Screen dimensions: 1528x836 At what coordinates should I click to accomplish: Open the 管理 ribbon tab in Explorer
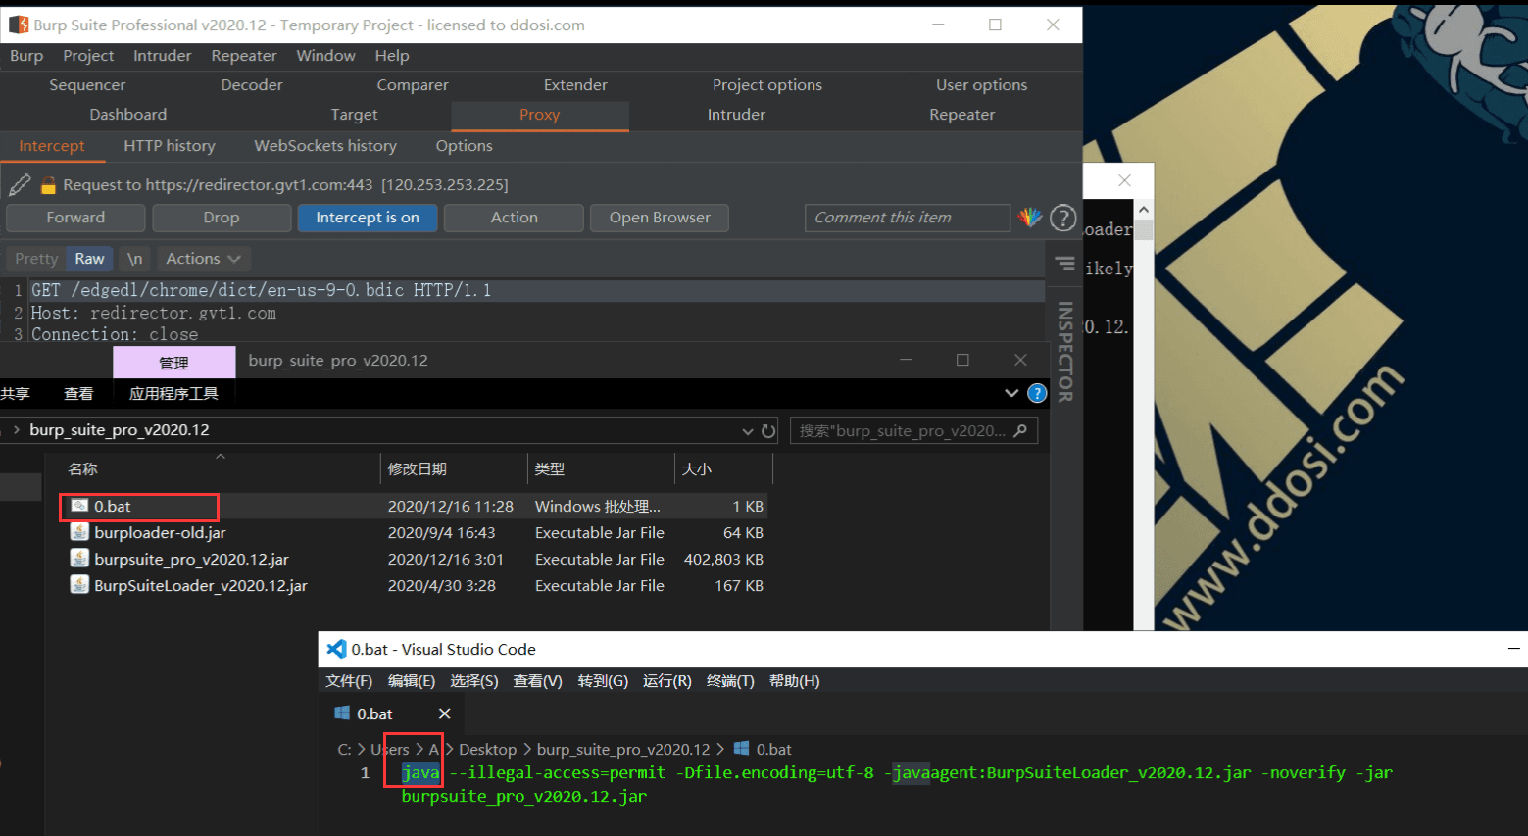click(173, 363)
